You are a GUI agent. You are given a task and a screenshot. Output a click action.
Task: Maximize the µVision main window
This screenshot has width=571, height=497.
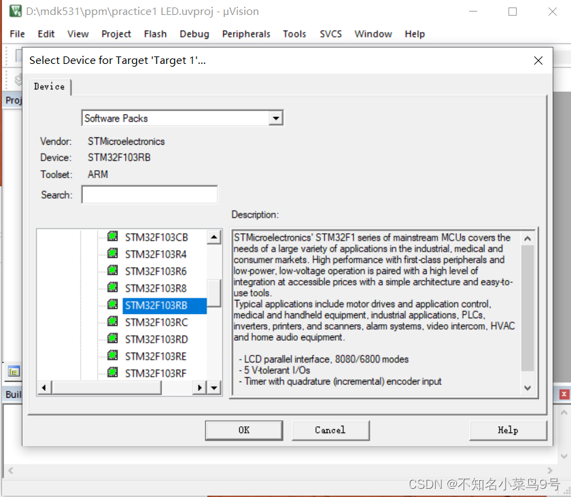click(x=513, y=12)
